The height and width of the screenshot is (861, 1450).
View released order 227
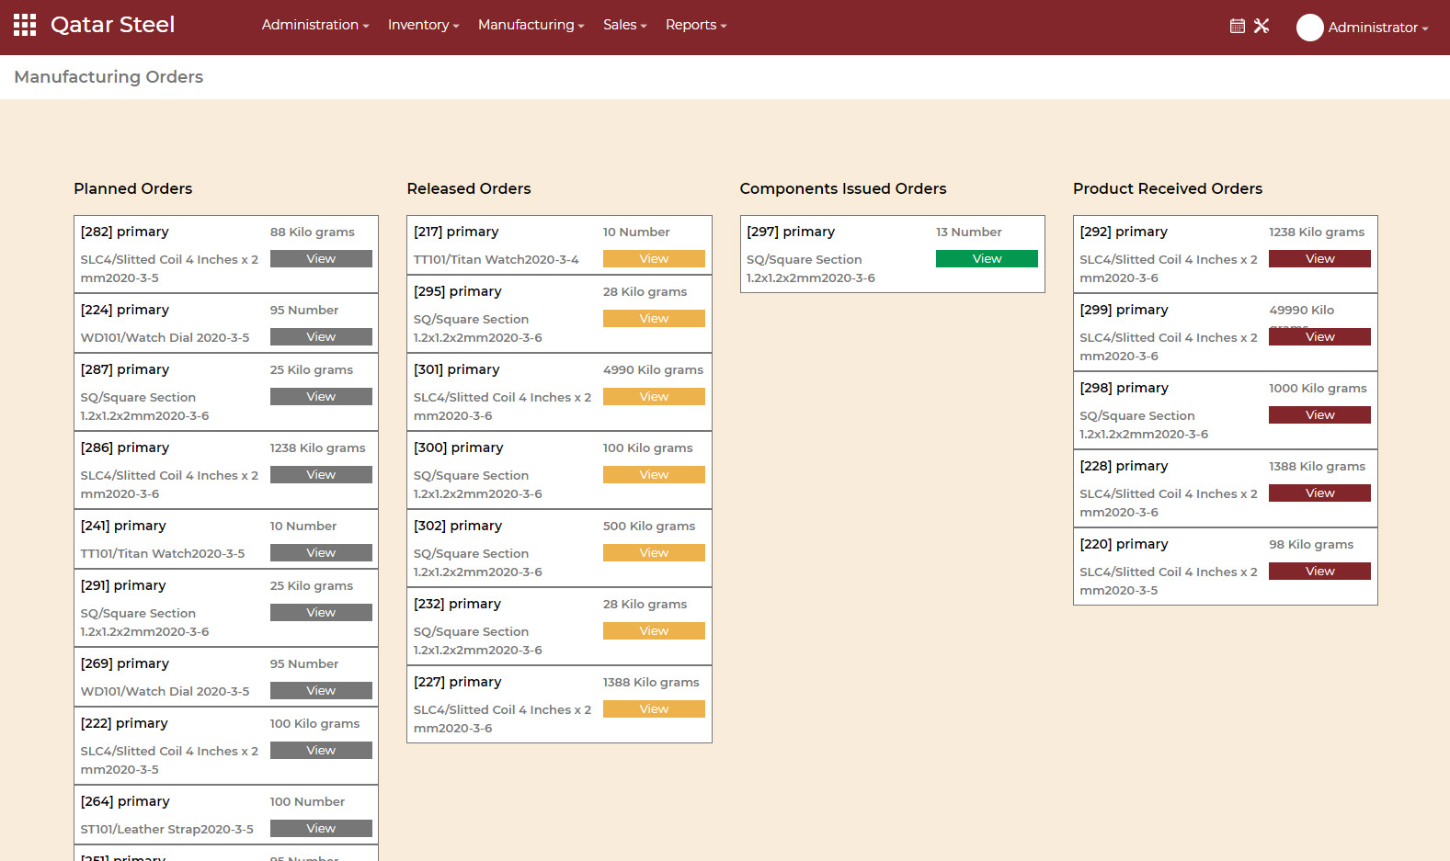pos(654,709)
